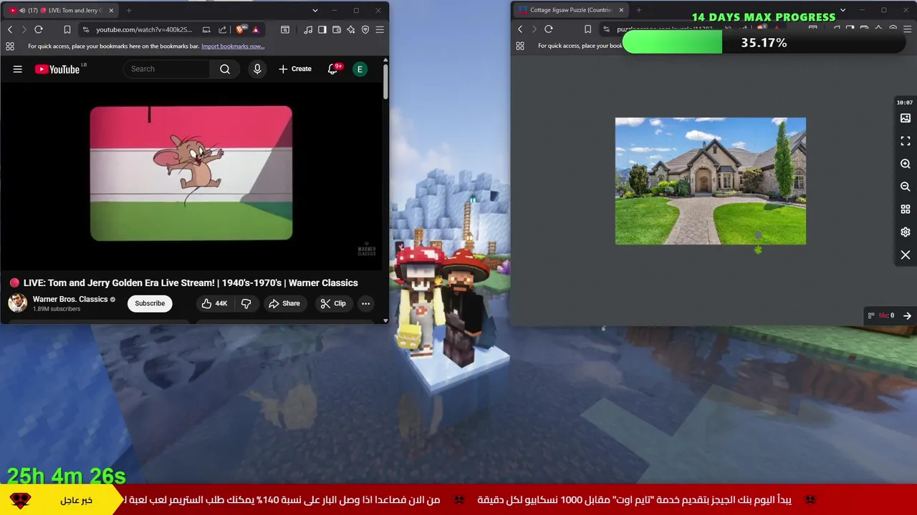
Task: Mute the YouTube tab via speaker icon
Action: point(22,11)
